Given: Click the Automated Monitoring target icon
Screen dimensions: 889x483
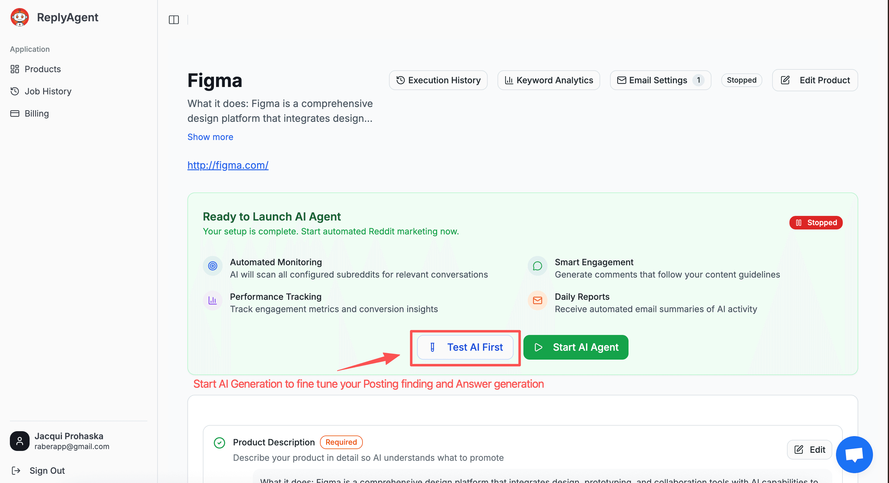Looking at the screenshot, I should tap(213, 266).
